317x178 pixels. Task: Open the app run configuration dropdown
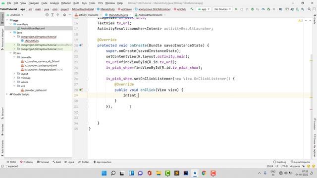(x=204, y=9)
